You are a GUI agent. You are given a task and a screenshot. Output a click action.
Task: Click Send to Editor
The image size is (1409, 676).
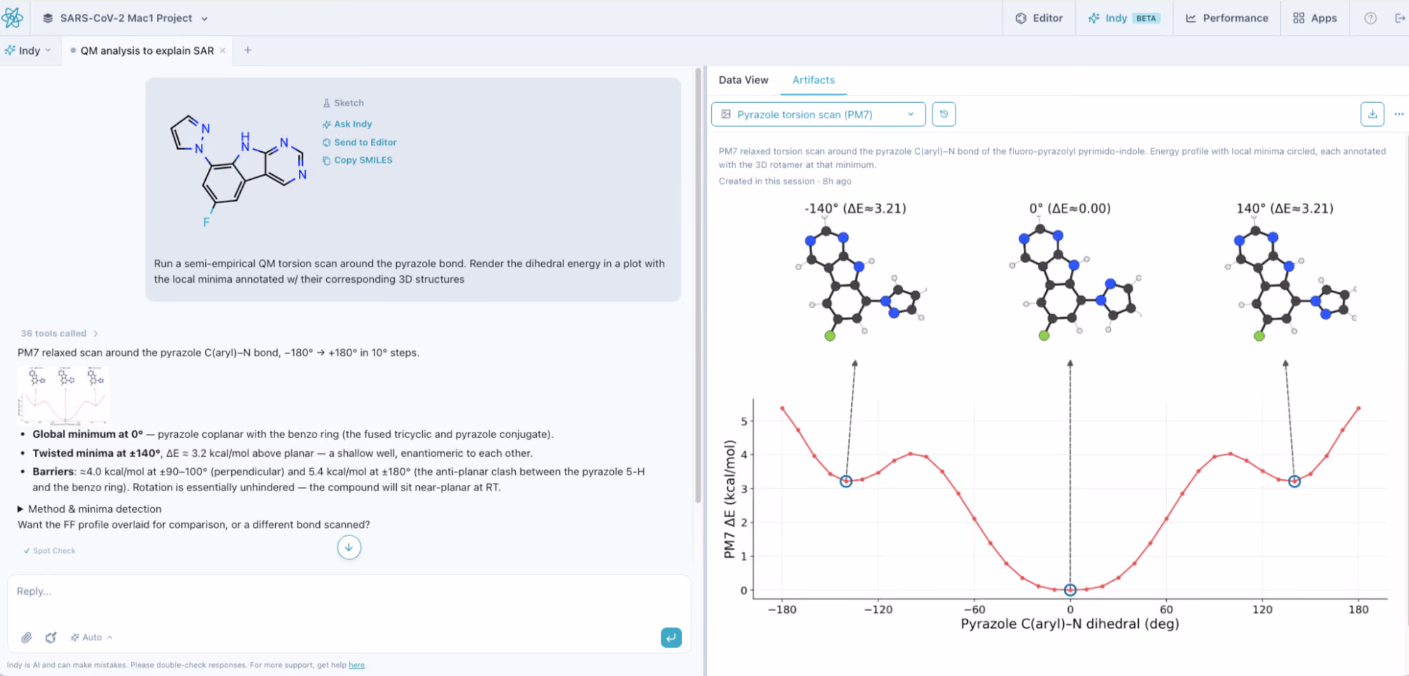(359, 142)
